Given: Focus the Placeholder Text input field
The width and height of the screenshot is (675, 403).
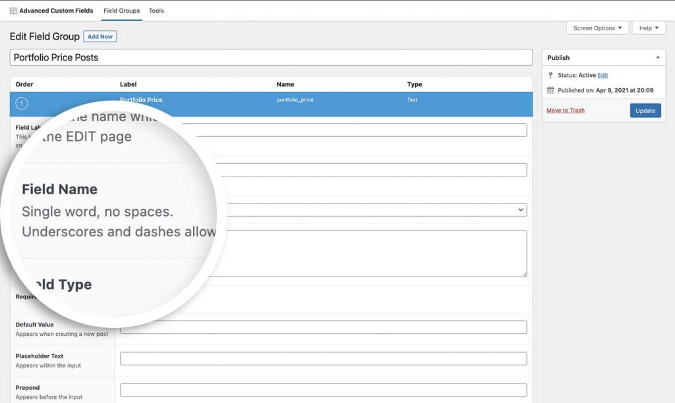Looking at the screenshot, I should [323, 359].
